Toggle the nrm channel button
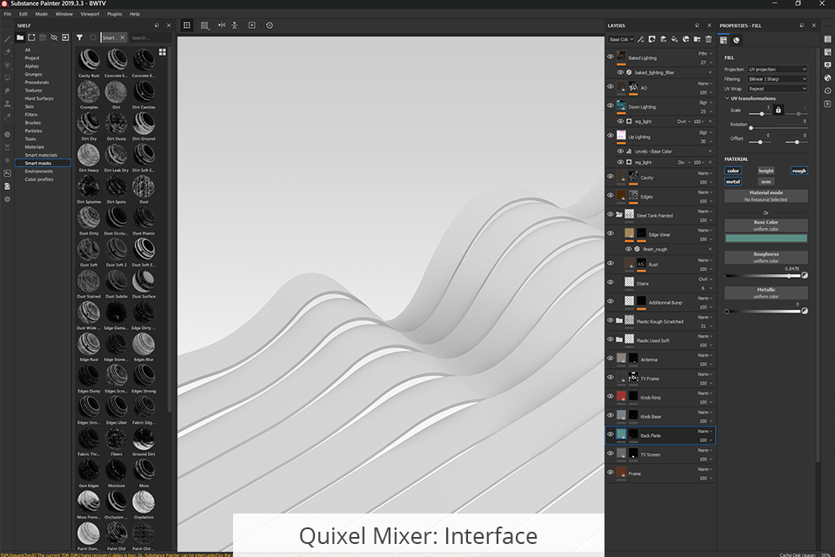 pos(765,181)
